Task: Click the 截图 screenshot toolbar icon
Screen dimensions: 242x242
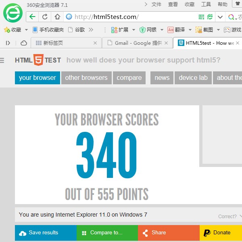Action: [199, 30]
